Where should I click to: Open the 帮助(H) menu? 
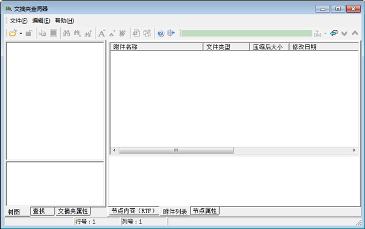(64, 21)
